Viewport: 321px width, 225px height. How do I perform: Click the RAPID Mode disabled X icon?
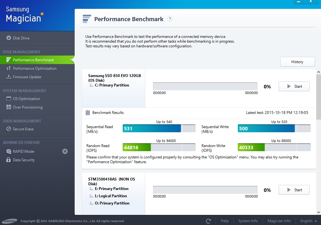[x=65, y=151]
